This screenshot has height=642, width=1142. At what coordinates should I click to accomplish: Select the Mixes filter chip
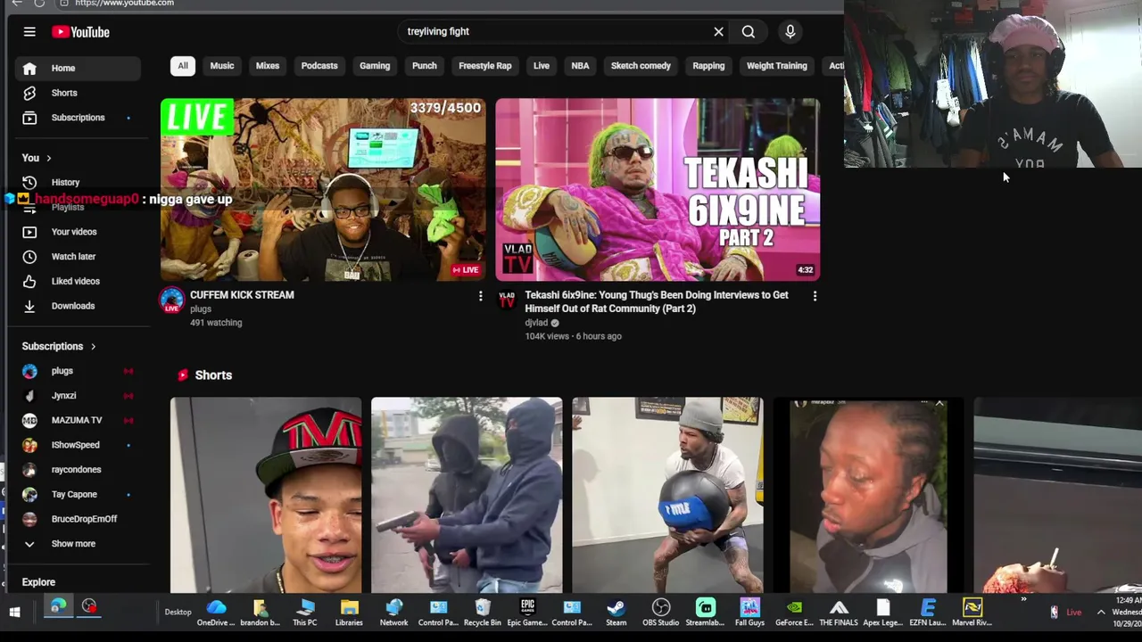[x=268, y=66]
